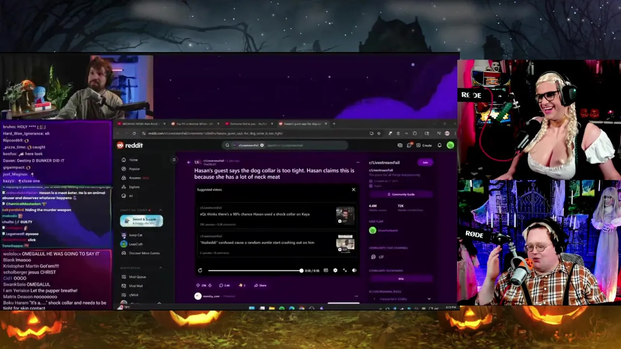Open Chrome icon on the taskbar
621x349 pixels.
pyautogui.click(x=302, y=308)
